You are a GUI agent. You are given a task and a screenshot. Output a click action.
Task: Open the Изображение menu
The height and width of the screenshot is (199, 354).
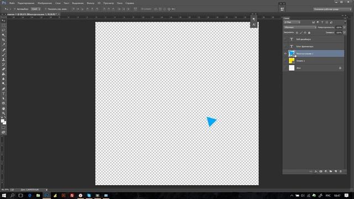point(45,3)
